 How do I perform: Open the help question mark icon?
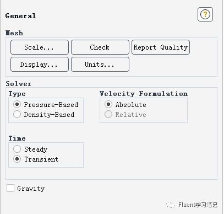coord(205,14)
